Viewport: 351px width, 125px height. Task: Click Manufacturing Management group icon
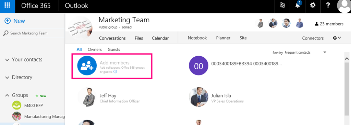[16, 116]
